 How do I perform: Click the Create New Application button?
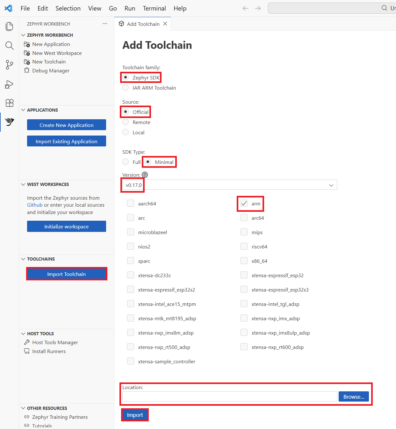(x=66, y=125)
